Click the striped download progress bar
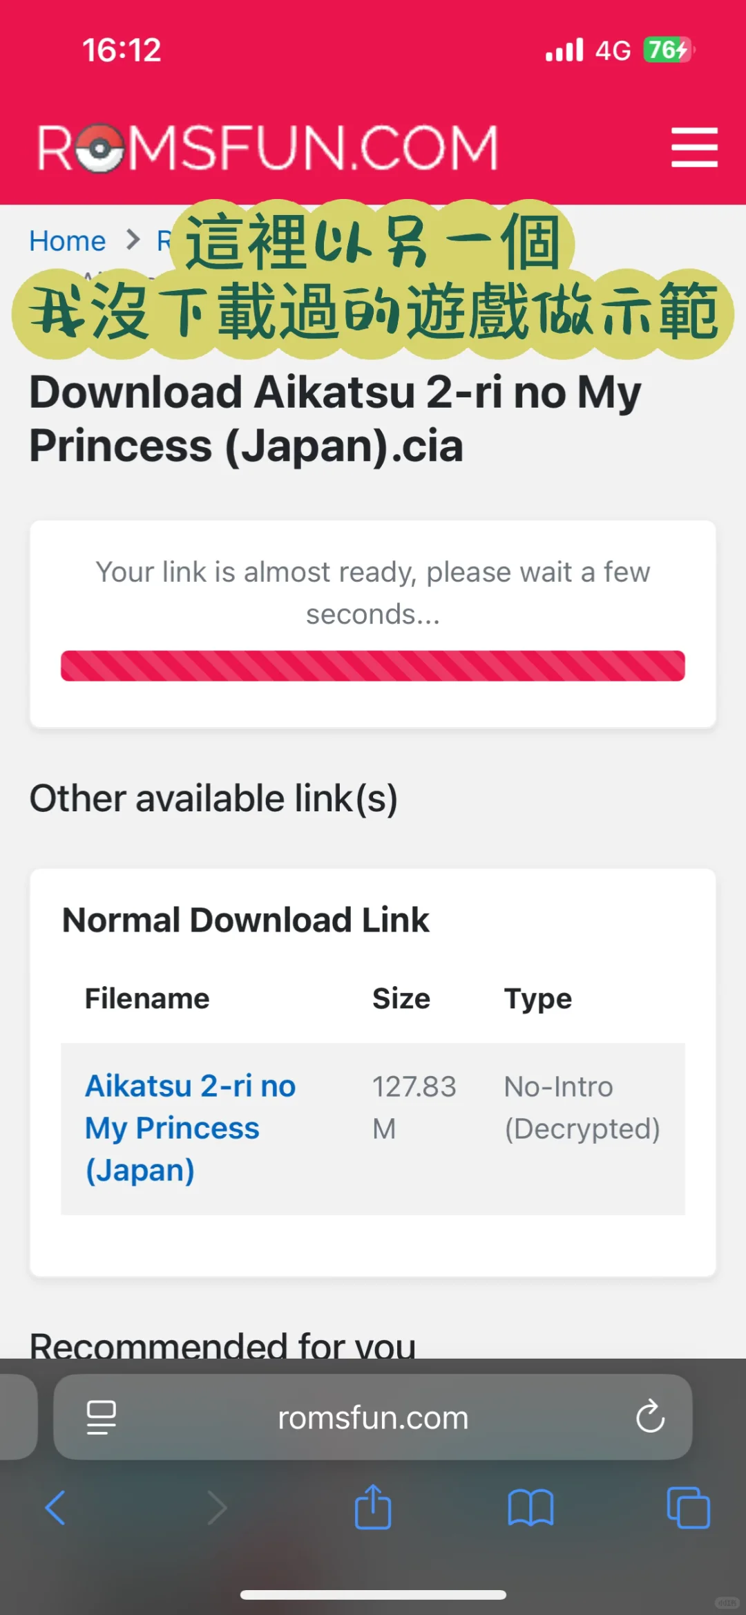 [373, 666]
